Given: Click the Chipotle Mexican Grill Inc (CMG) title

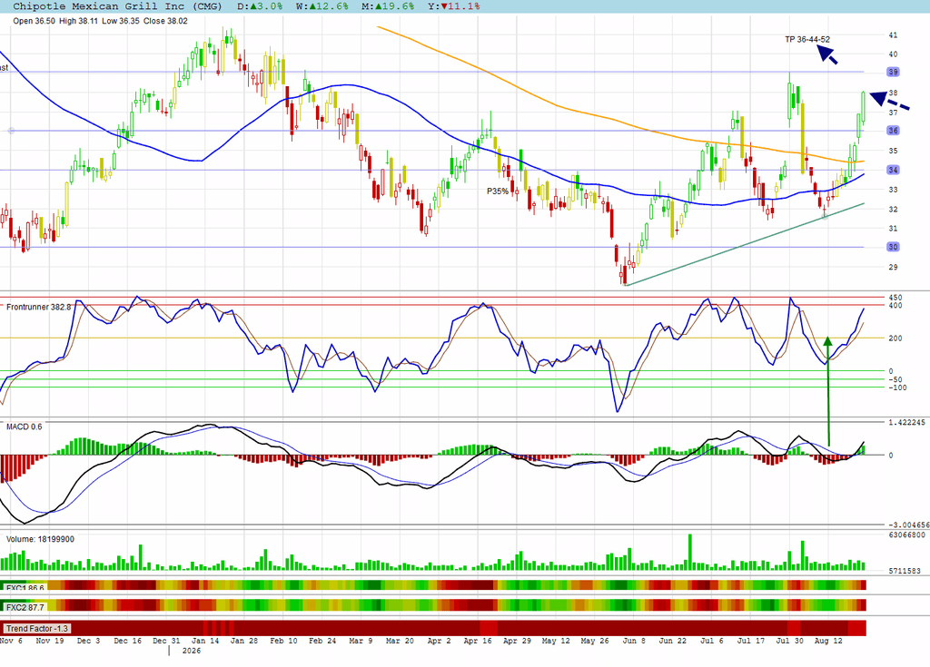Looking at the screenshot, I should click(117, 6).
